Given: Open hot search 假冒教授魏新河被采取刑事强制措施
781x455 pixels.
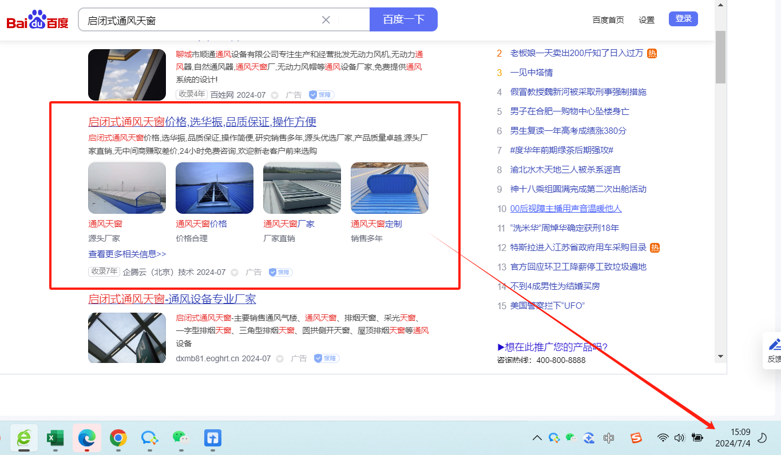Looking at the screenshot, I should [578, 92].
